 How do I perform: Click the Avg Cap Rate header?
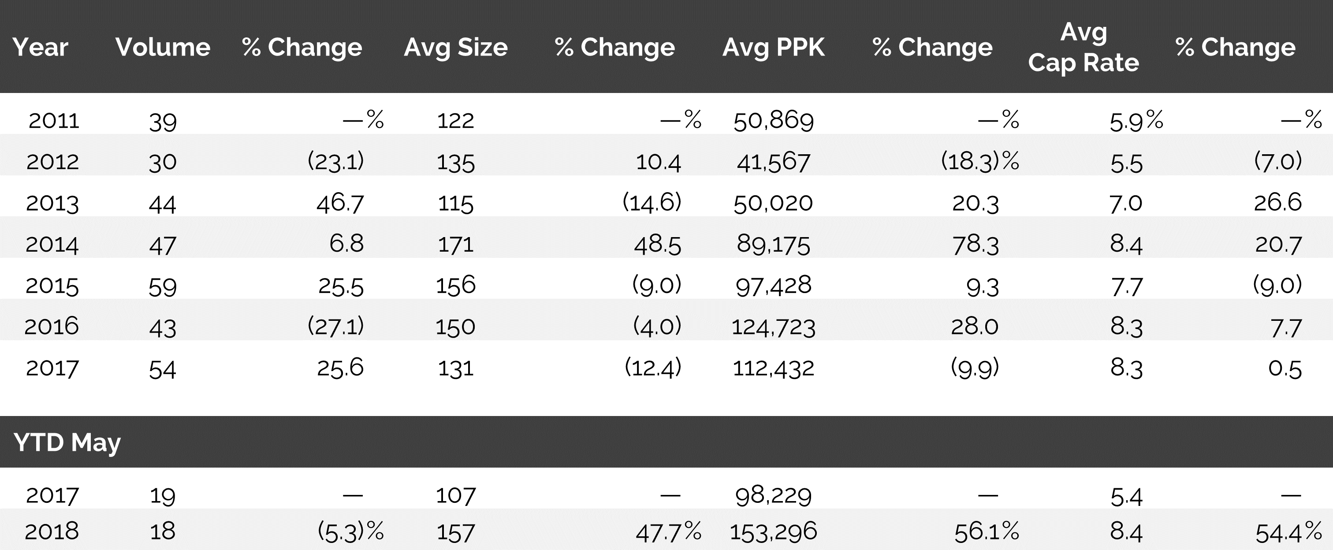coord(1084,47)
